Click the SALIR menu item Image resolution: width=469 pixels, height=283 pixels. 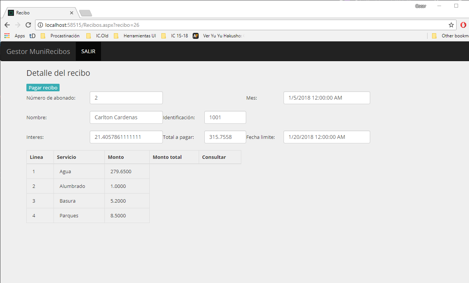[x=88, y=51]
